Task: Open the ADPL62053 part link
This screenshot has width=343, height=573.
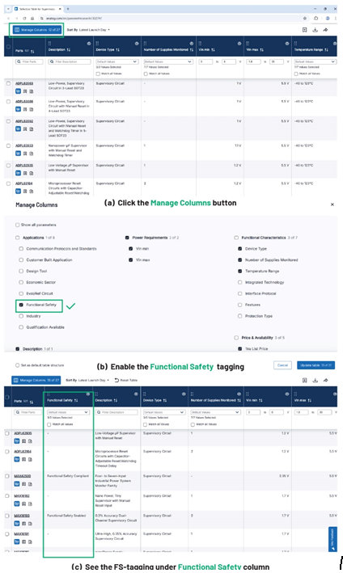Action: pos(24,84)
